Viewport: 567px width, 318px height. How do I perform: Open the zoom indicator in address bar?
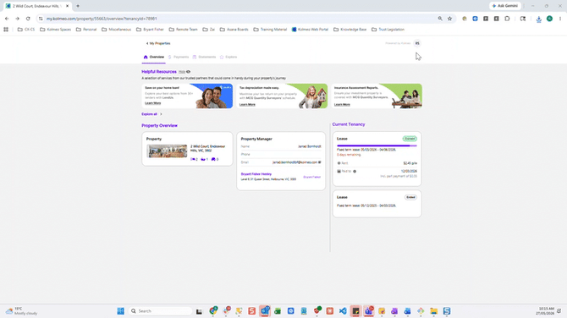440,19
